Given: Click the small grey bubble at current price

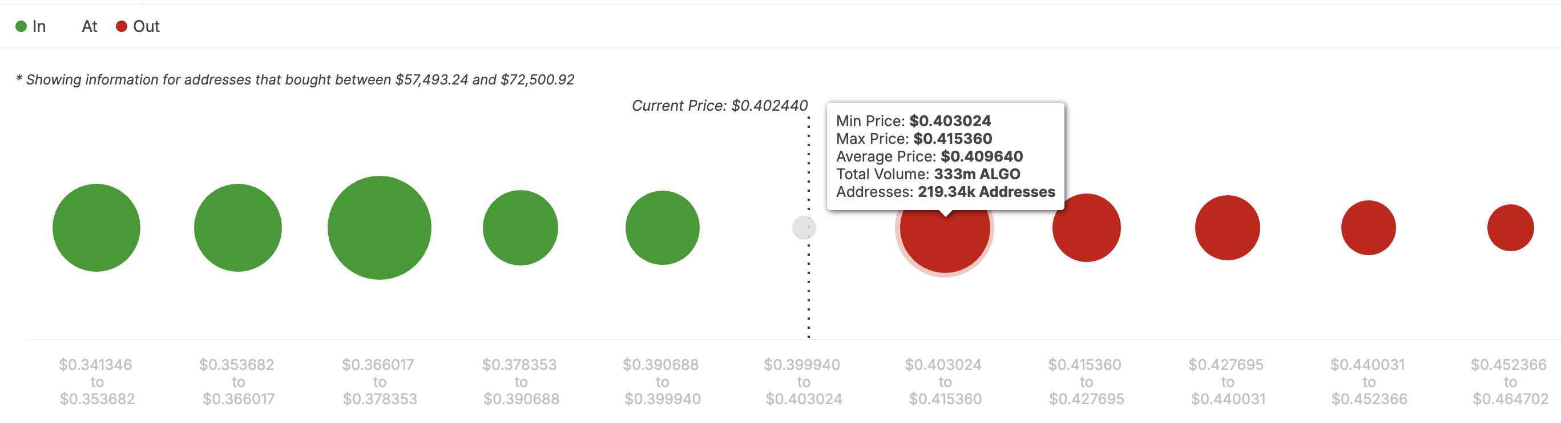Looking at the screenshot, I should pyautogui.click(x=804, y=228).
